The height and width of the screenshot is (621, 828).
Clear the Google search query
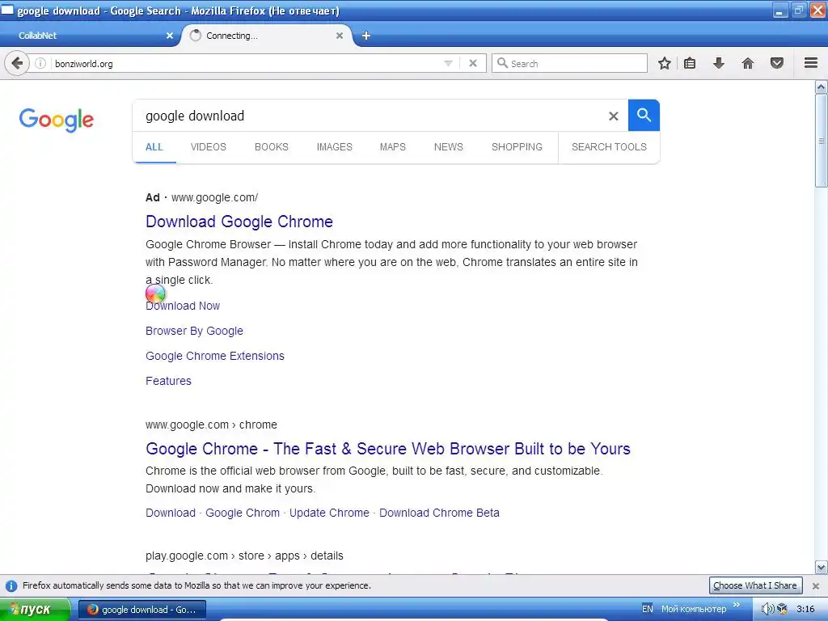[613, 116]
